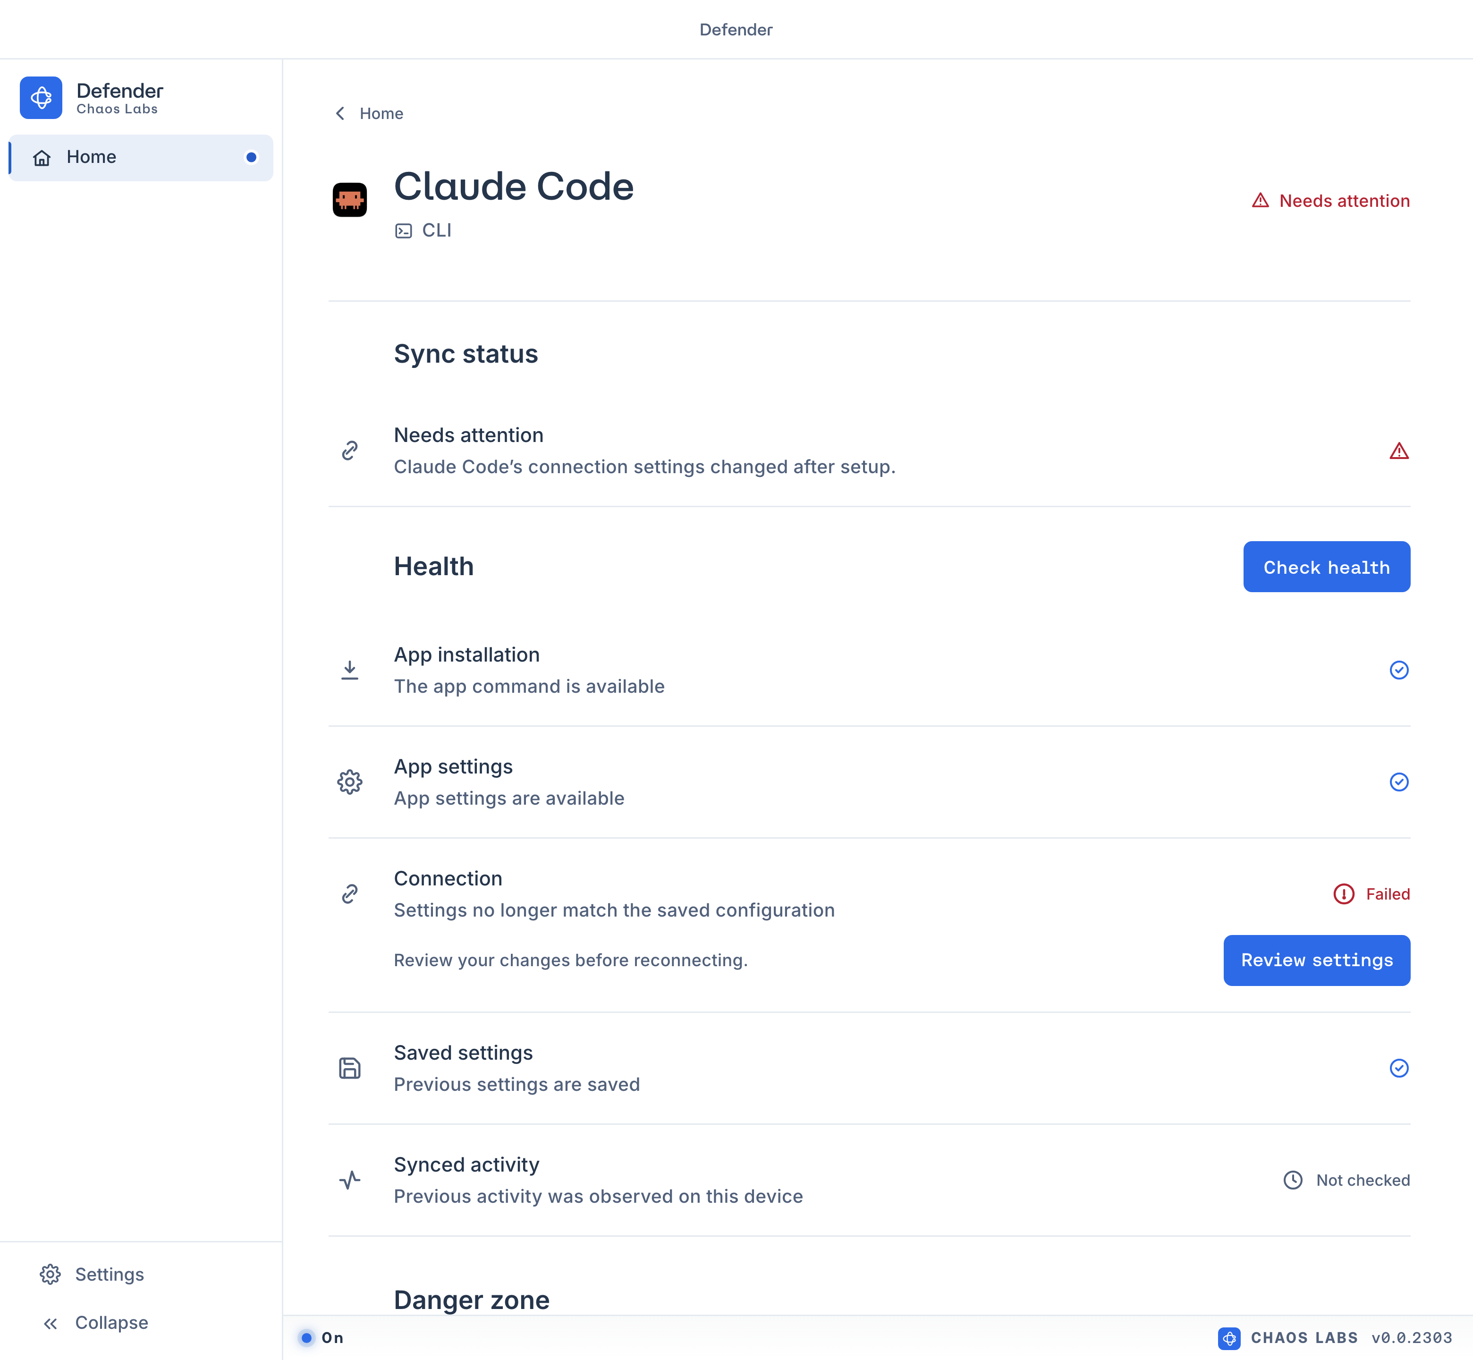This screenshot has height=1360, width=1473.
Task: Click 'Claude Code's connection settings changed after setup.'
Action: pos(644,467)
